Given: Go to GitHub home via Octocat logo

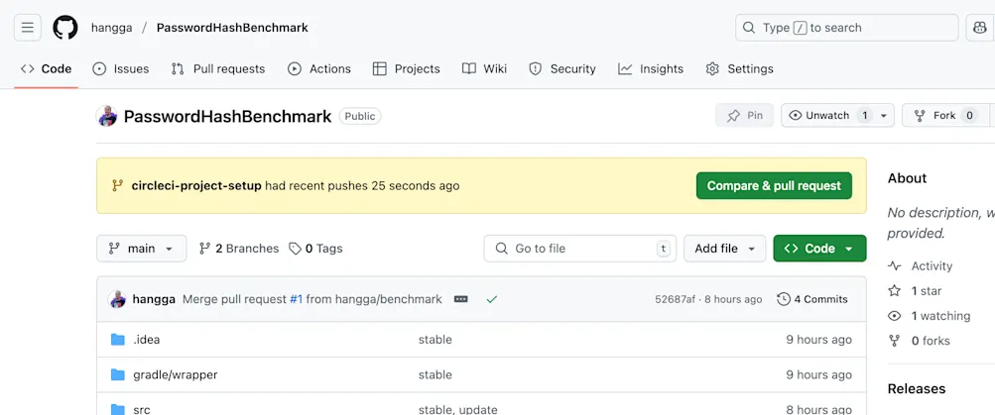Looking at the screenshot, I should click(65, 28).
